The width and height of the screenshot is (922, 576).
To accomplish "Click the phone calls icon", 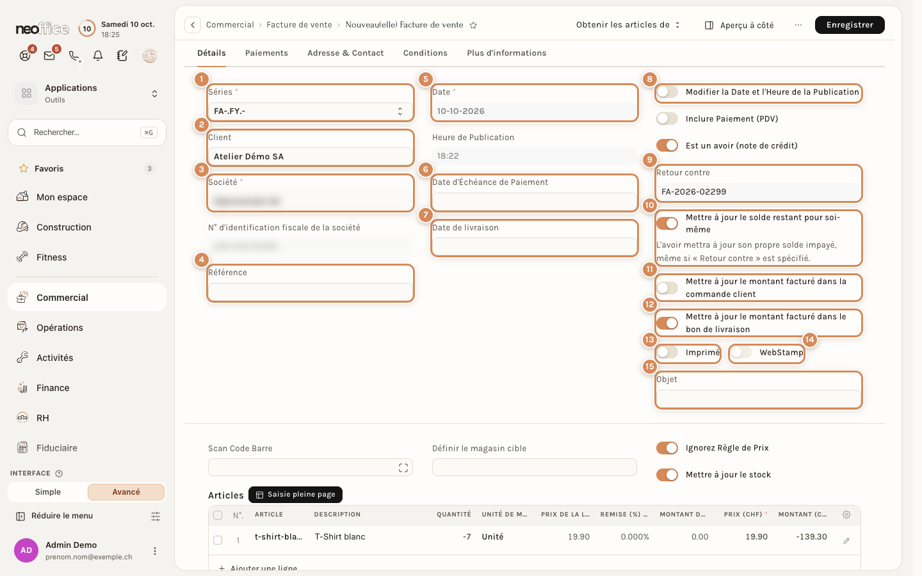I will point(74,56).
